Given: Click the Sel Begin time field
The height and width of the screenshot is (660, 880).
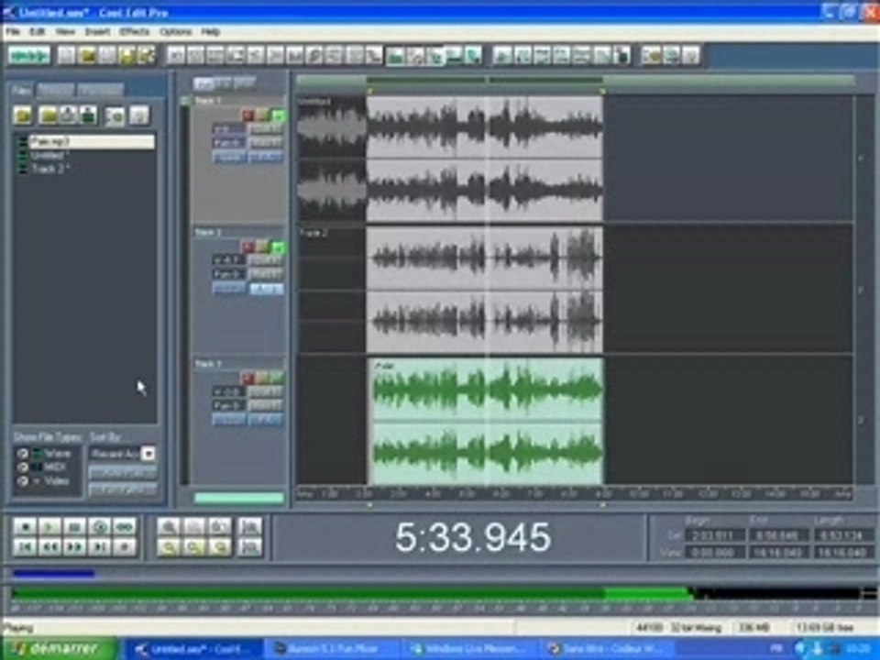Looking at the screenshot, I should [714, 535].
